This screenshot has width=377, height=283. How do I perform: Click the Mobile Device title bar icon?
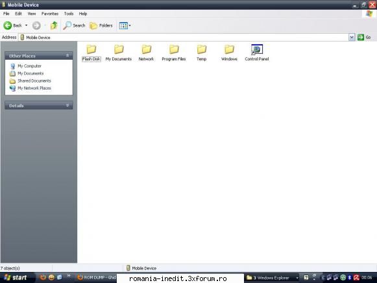pyautogui.click(x=4, y=5)
